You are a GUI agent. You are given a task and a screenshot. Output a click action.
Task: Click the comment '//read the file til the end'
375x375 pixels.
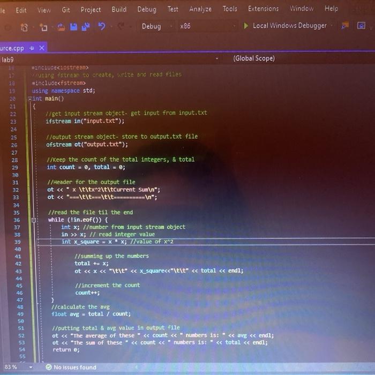click(91, 212)
